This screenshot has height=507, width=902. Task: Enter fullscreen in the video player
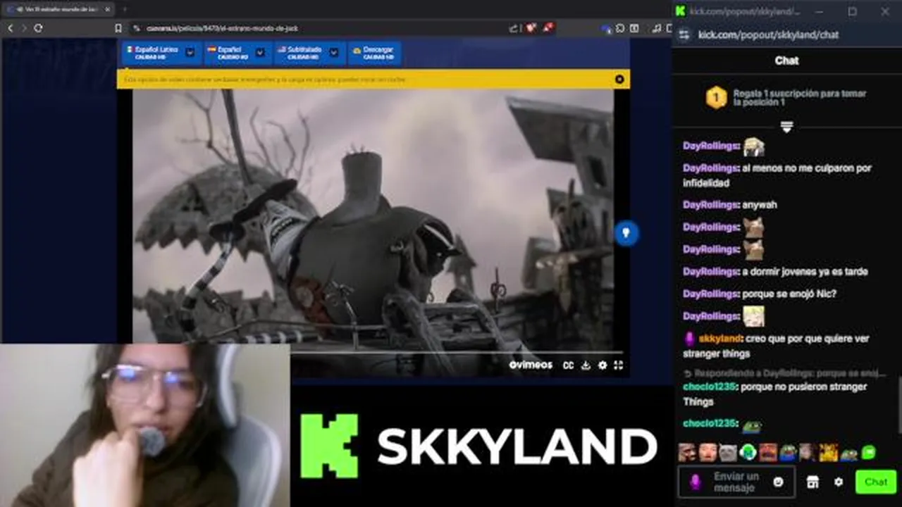pyautogui.click(x=619, y=365)
